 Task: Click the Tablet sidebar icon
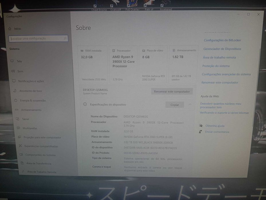(x=17, y=119)
